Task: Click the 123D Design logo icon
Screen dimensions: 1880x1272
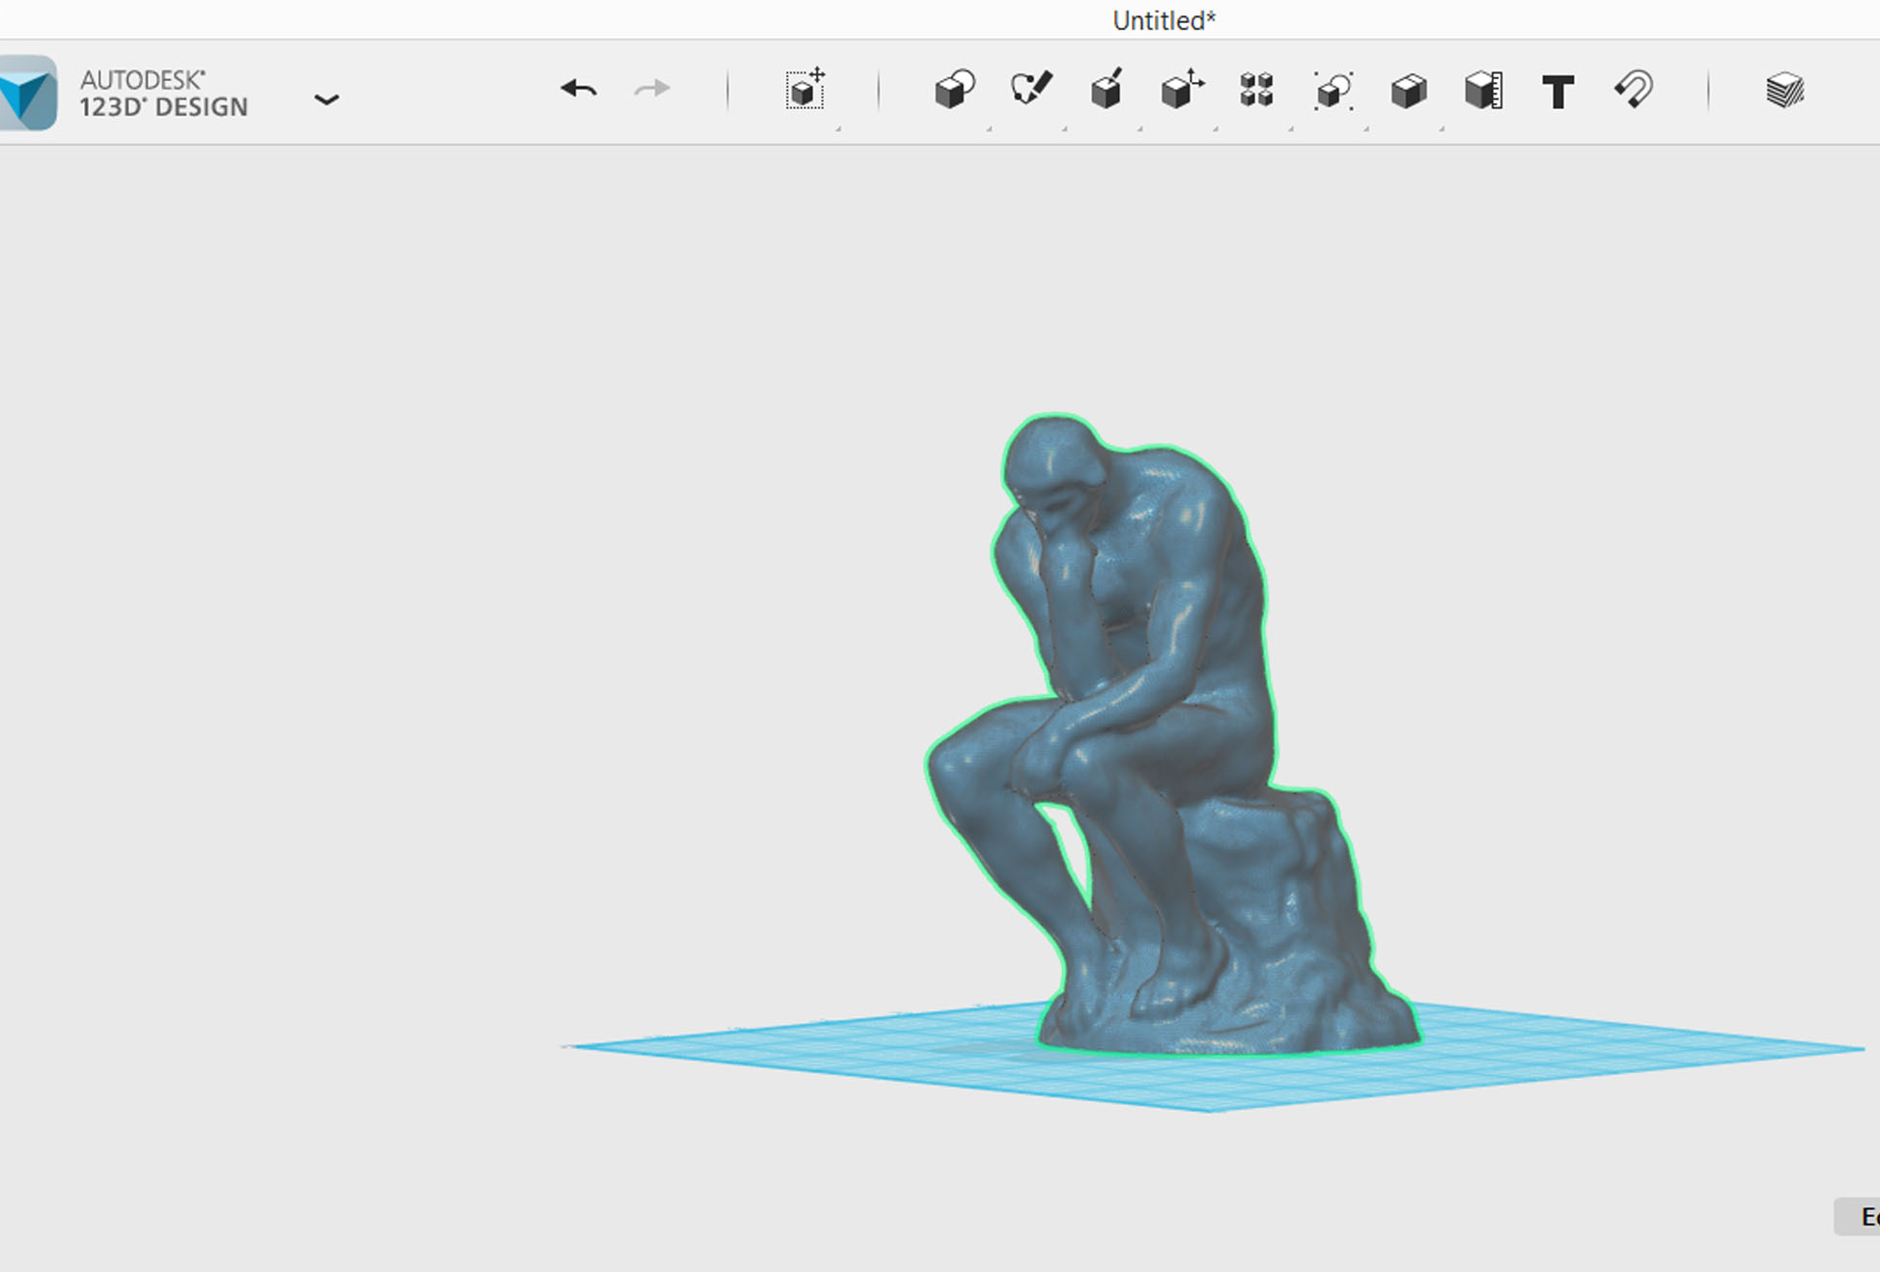Action: tap(28, 93)
